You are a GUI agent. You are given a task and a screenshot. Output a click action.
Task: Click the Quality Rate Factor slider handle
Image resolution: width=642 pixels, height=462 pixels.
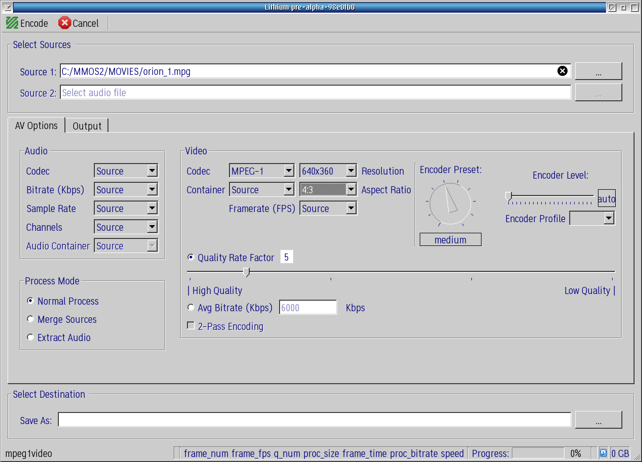pos(246,272)
